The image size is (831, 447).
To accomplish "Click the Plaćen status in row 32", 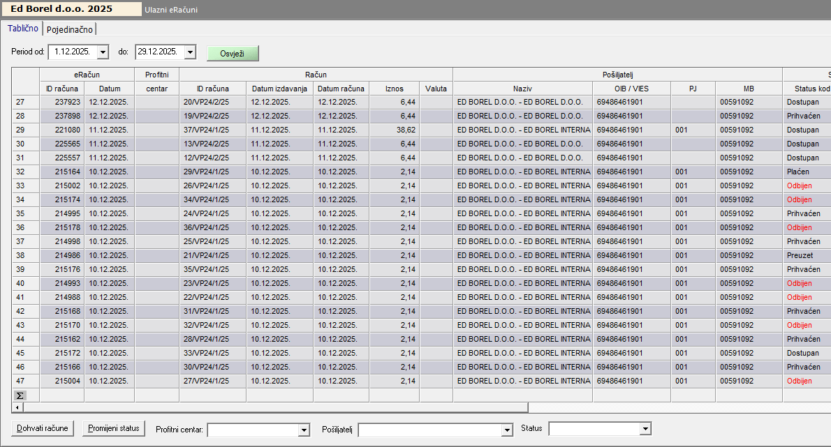I will (798, 172).
